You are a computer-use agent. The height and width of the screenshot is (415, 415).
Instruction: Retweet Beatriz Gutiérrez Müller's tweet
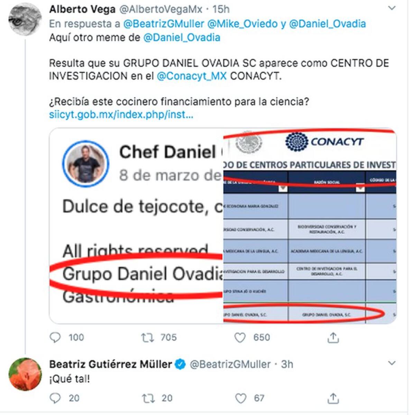click(x=149, y=398)
